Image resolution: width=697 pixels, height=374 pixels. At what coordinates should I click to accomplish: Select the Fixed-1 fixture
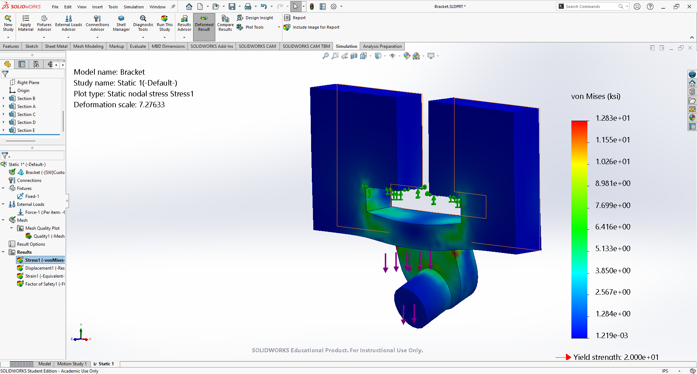click(28, 196)
